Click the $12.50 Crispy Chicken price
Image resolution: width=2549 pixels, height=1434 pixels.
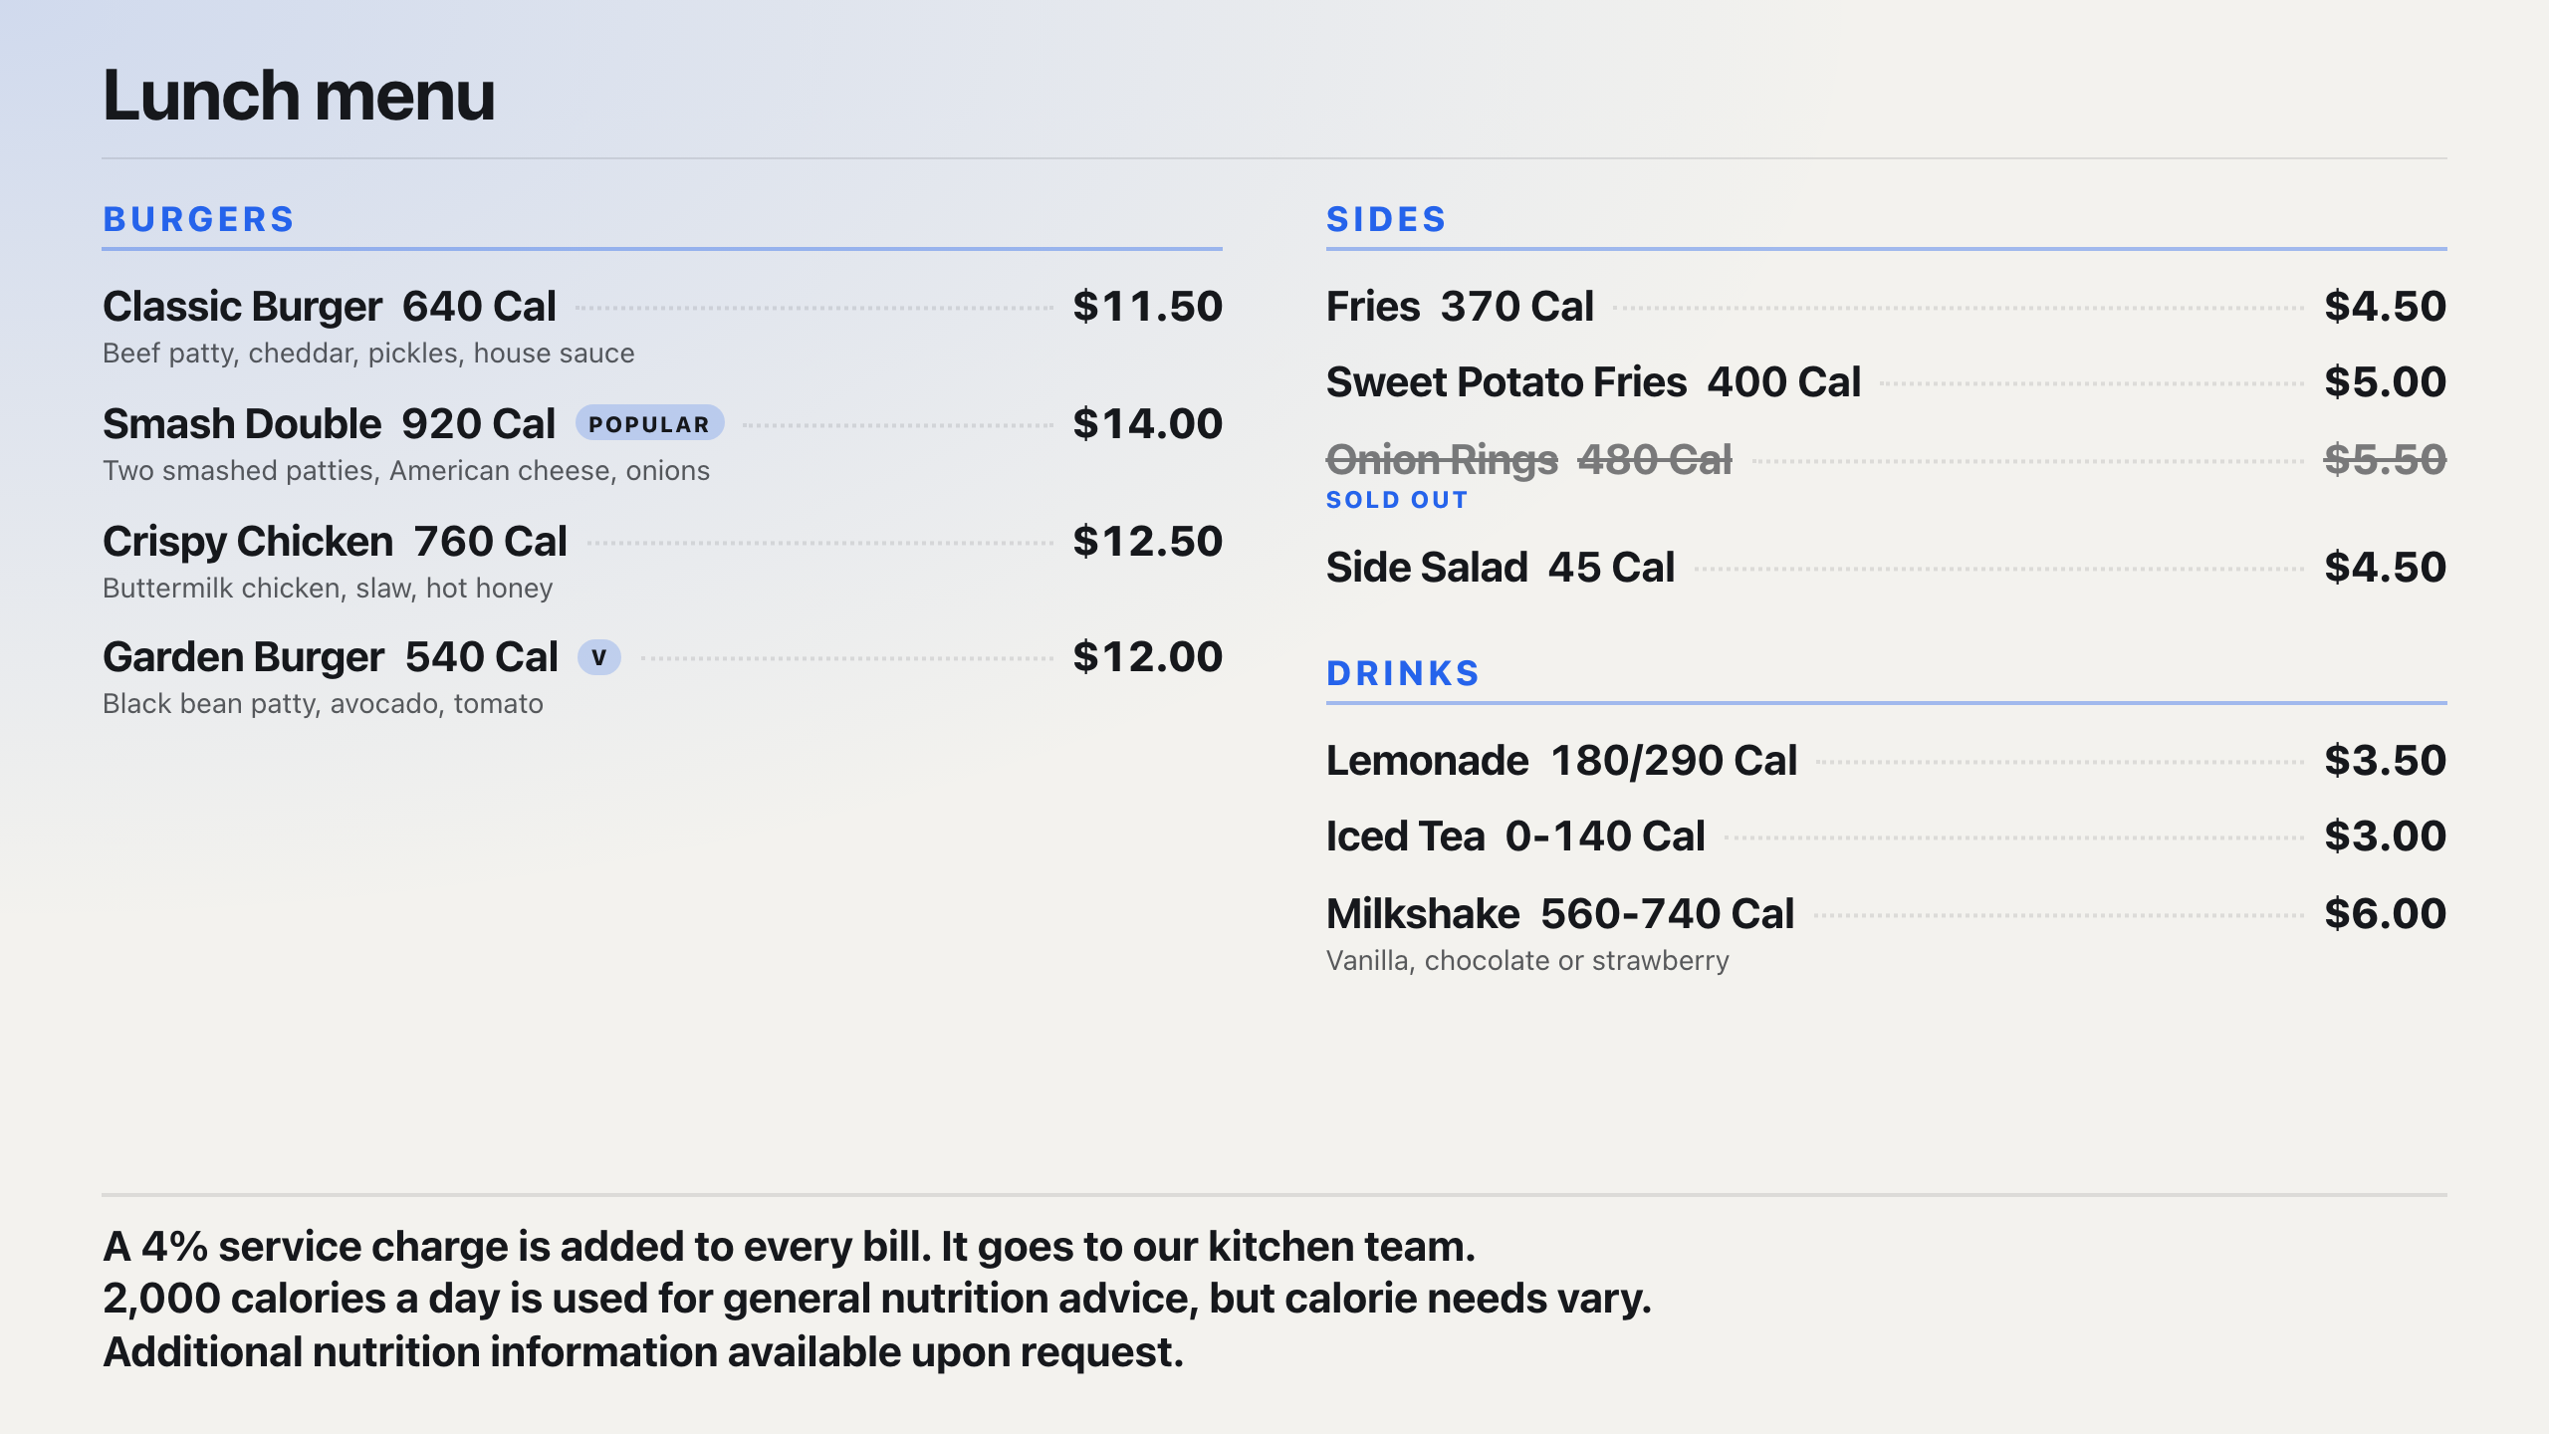point(1147,542)
